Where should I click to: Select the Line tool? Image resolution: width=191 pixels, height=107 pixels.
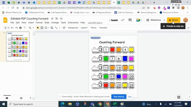[x=56, y=28]
